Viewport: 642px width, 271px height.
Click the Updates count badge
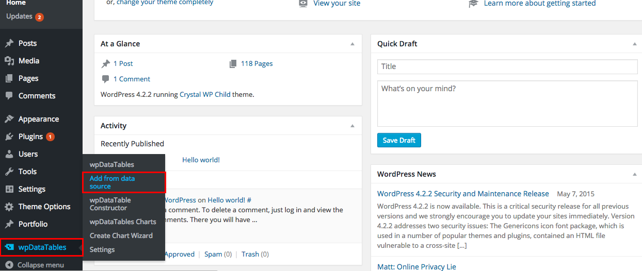pyautogui.click(x=40, y=17)
